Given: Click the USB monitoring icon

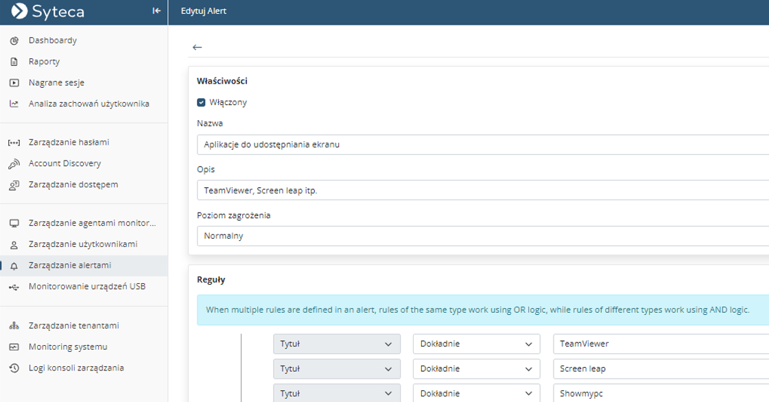Looking at the screenshot, I should (x=14, y=287).
